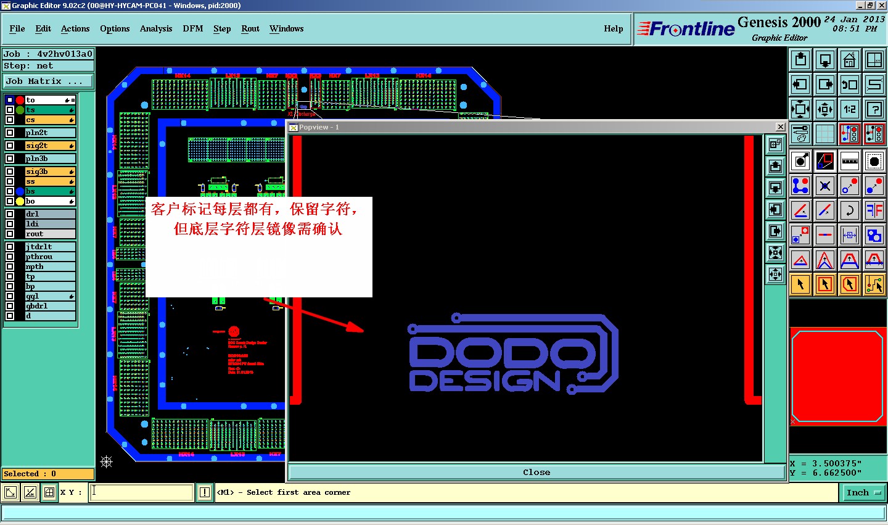This screenshot has width=888, height=525.
Task: Click the blue X delete point tool
Action: [825, 186]
